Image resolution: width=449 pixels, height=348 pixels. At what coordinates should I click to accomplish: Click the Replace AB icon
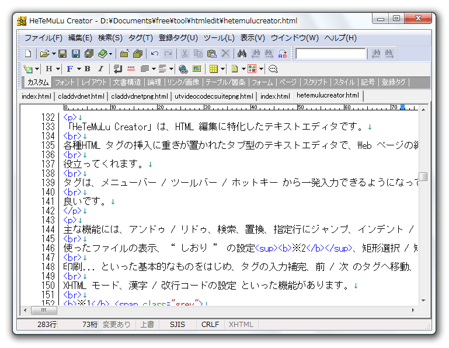(x=283, y=54)
